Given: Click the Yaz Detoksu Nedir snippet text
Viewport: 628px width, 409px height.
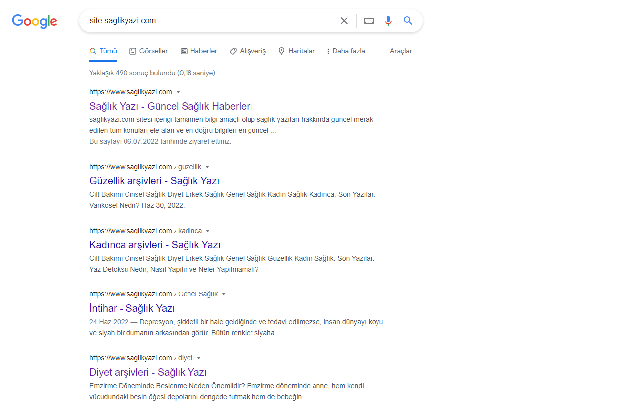Looking at the screenshot, I should 174,269.
